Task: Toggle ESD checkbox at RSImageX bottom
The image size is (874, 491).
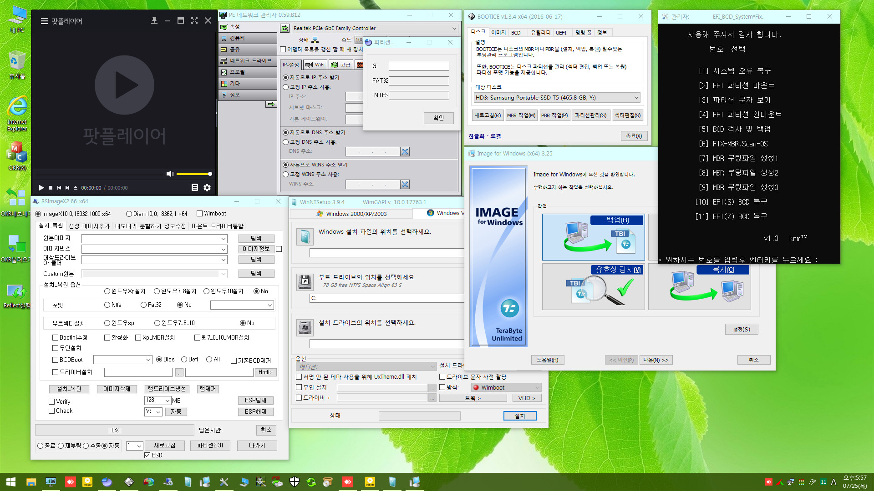Action: (147, 456)
